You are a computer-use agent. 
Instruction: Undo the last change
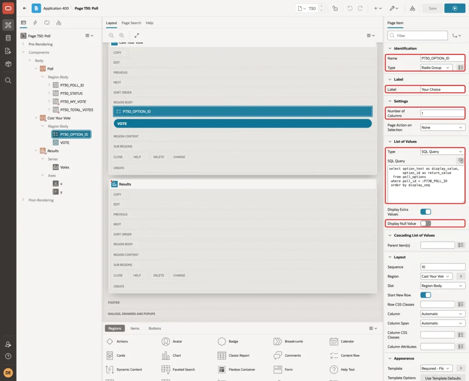[x=349, y=8]
